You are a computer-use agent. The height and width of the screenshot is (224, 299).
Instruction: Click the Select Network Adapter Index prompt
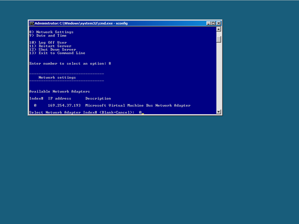82,112
